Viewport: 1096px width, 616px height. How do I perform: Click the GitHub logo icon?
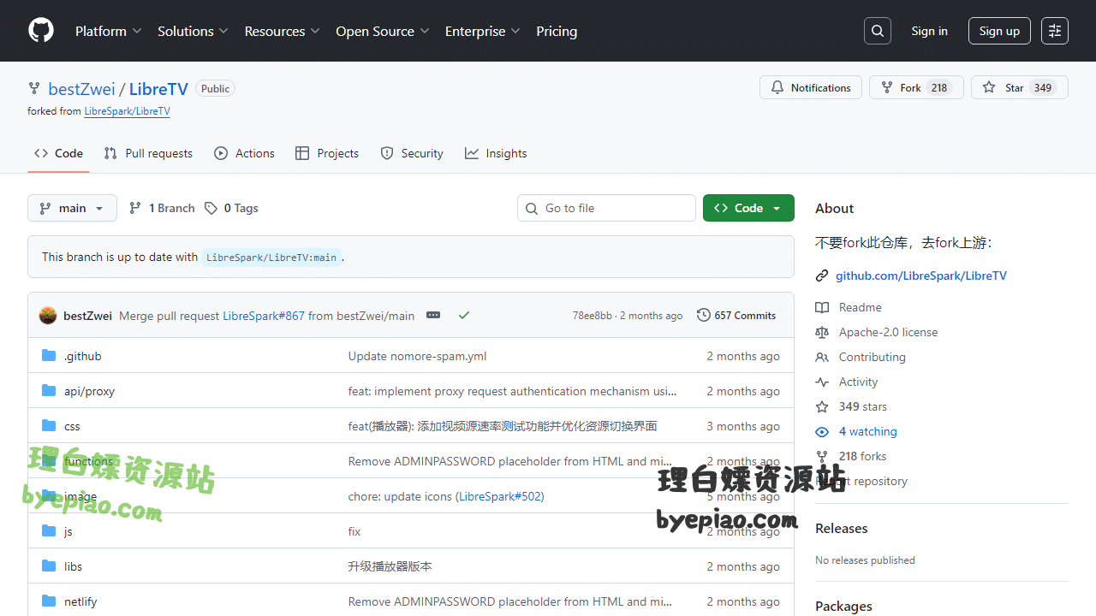pyautogui.click(x=41, y=31)
